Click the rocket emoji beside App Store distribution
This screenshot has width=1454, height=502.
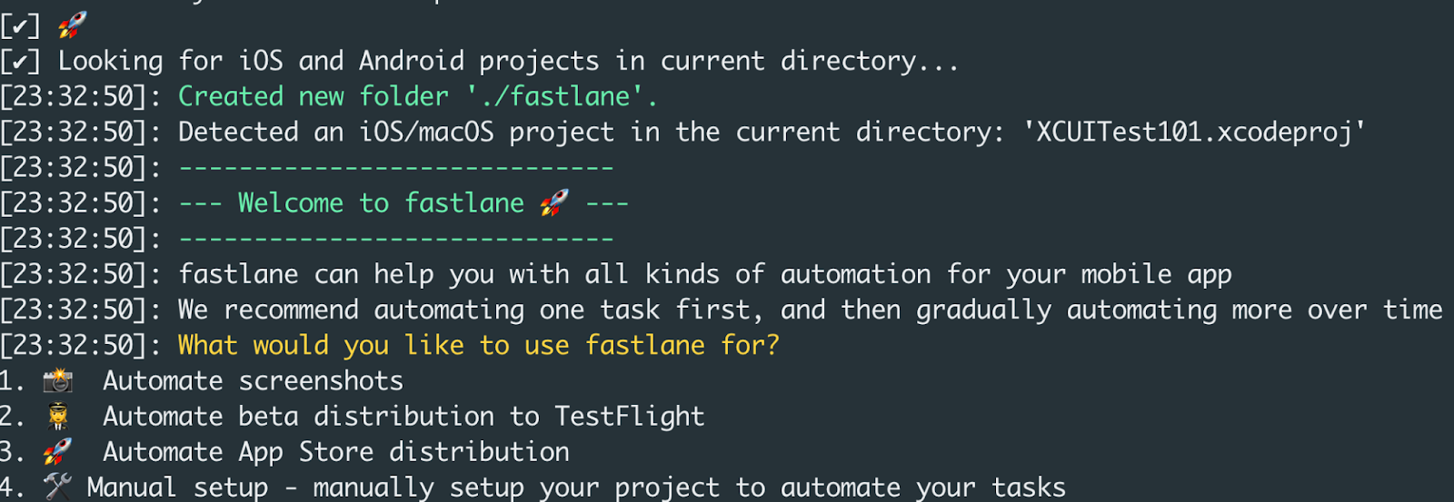pyautogui.click(x=58, y=451)
